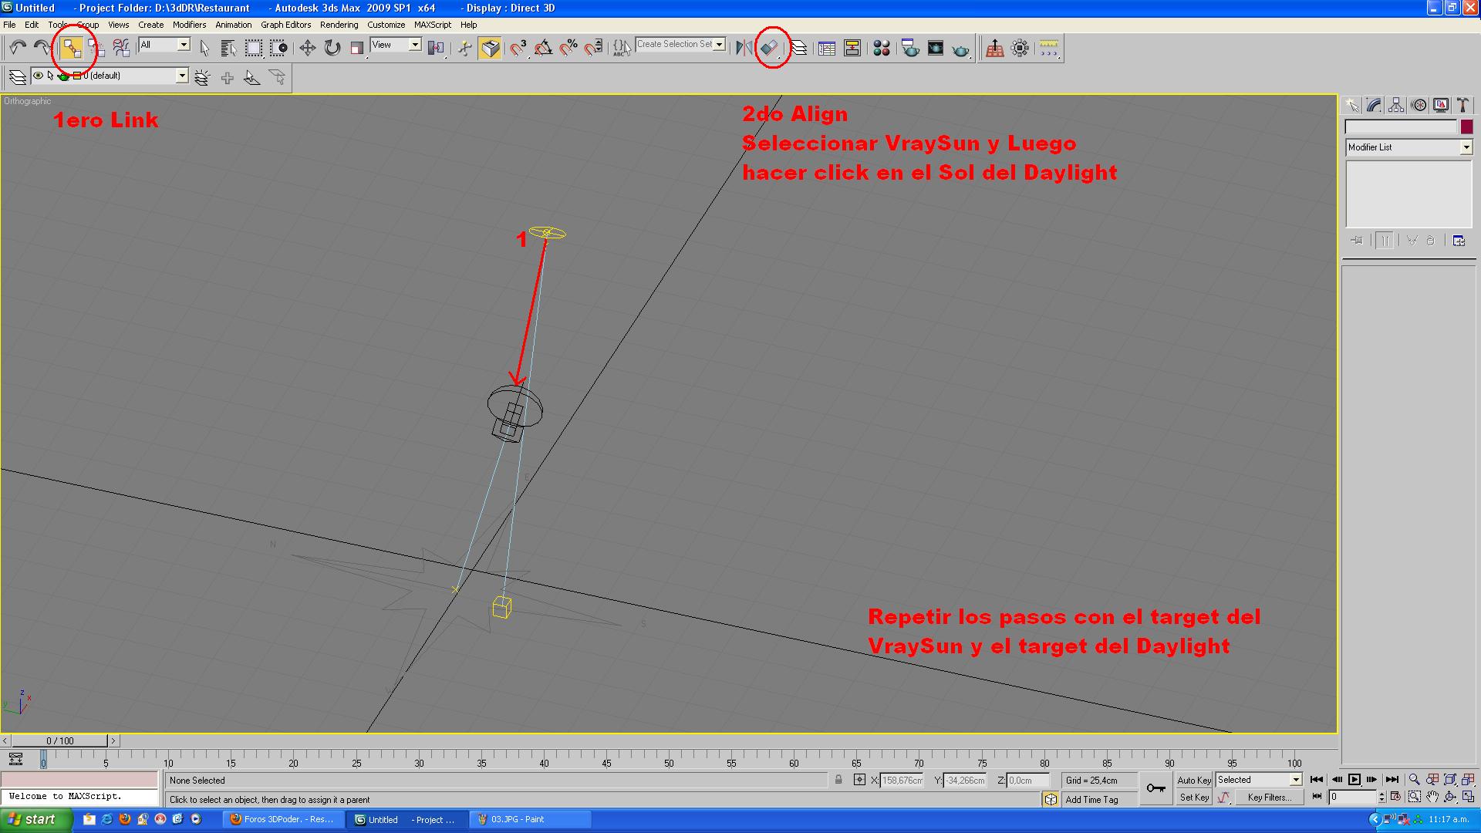Activate the Select and Link tool
The height and width of the screenshot is (833, 1481).
click(x=71, y=49)
